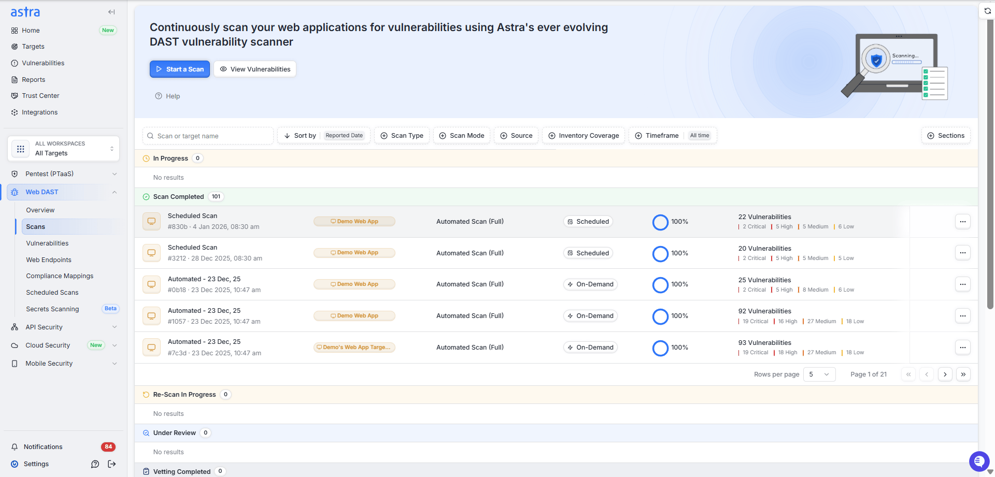
Task: Open more options for scan #3212
Action: pos(963,253)
